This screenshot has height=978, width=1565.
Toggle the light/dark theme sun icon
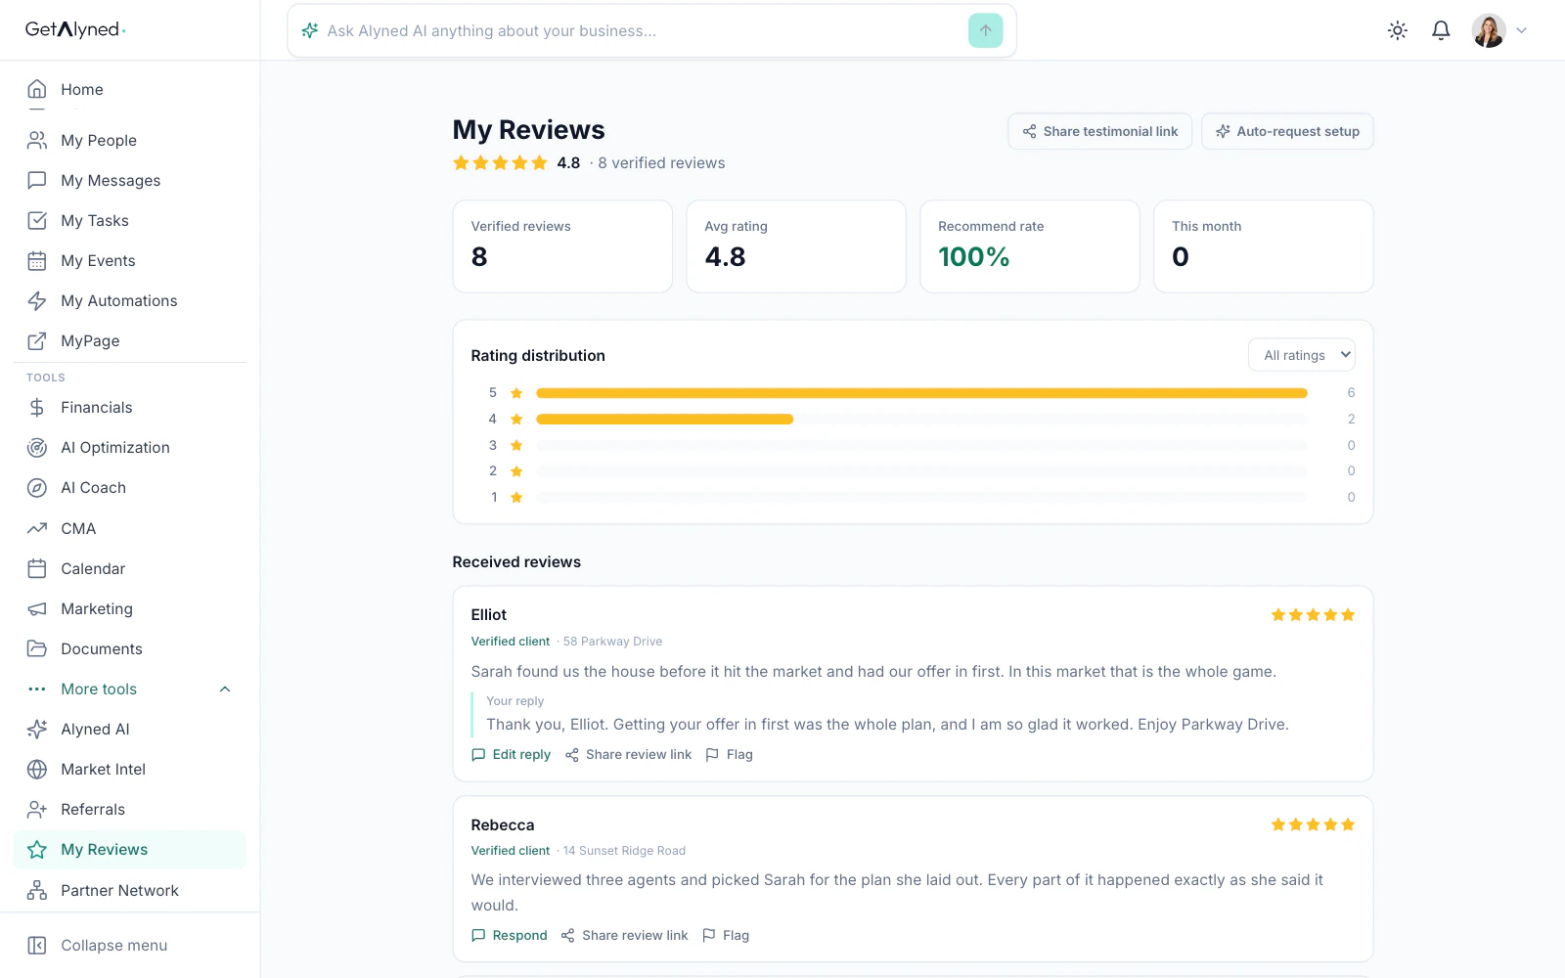[1398, 30]
